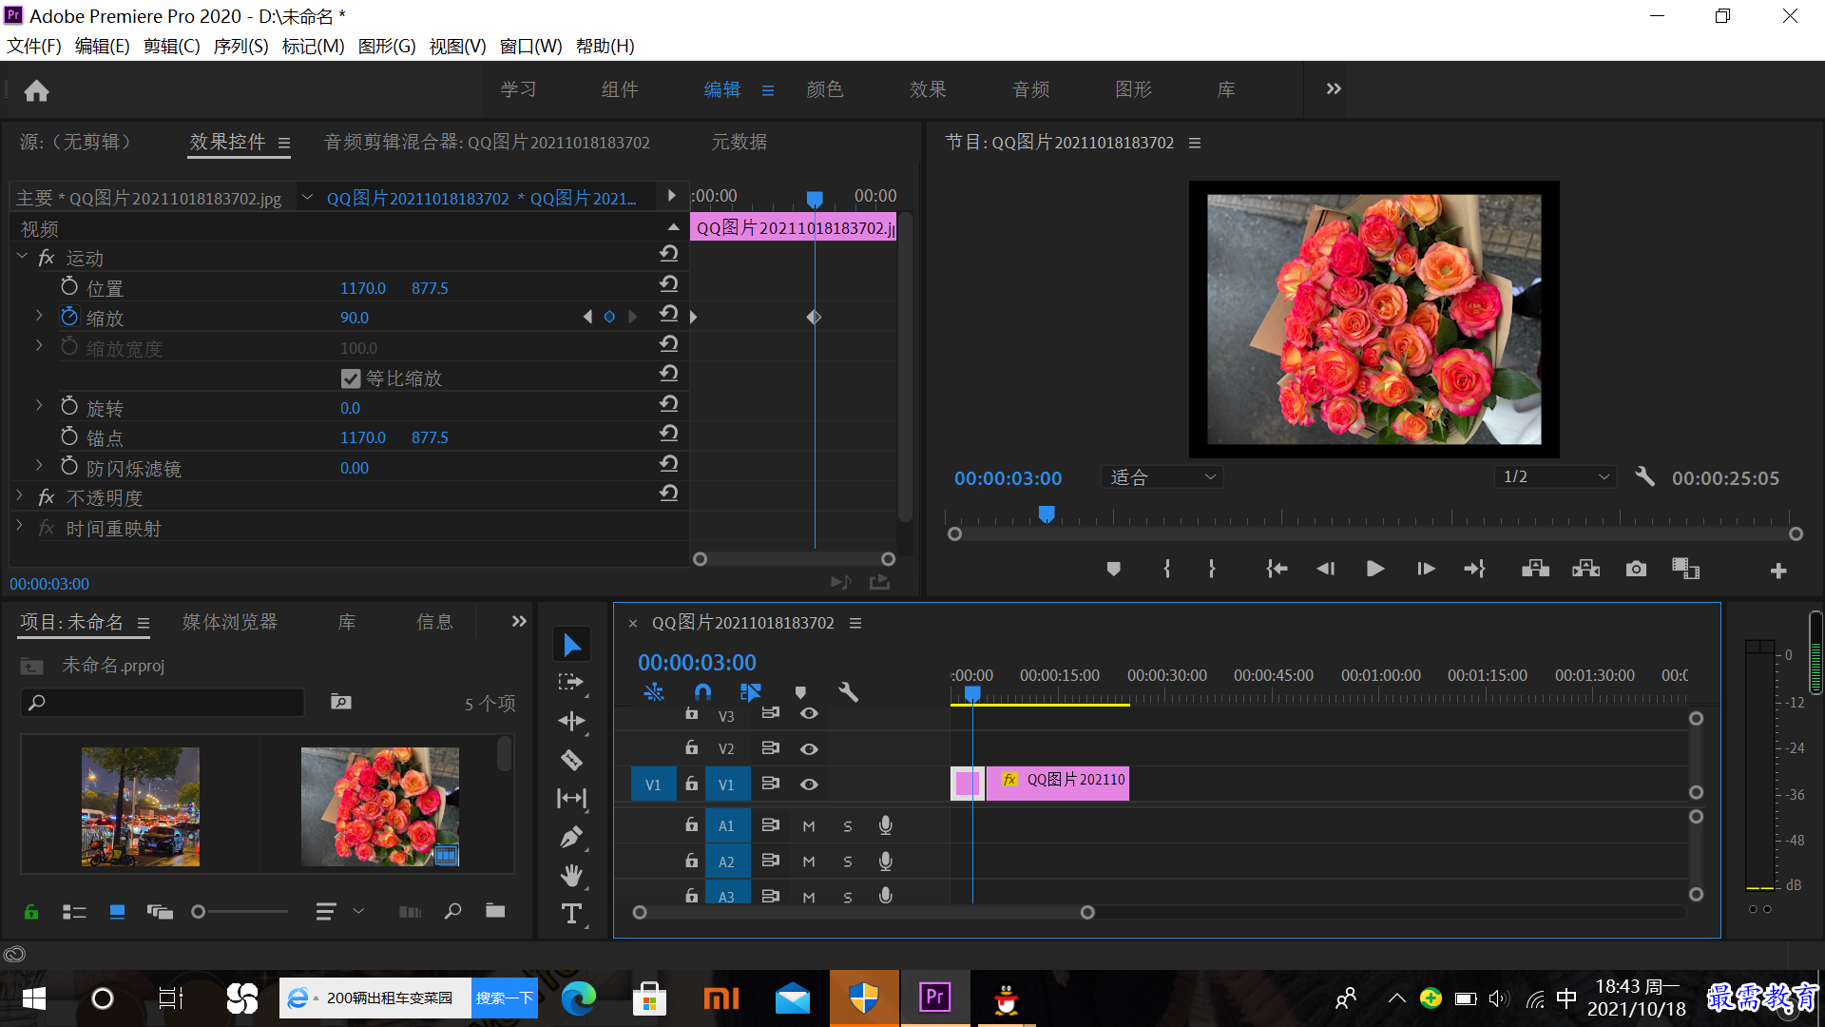Switch Project panel to list view
Viewport: 1825px width, 1027px height.
[x=74, y=912]
